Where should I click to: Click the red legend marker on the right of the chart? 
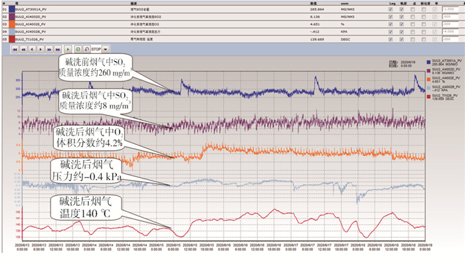[428, 97]
